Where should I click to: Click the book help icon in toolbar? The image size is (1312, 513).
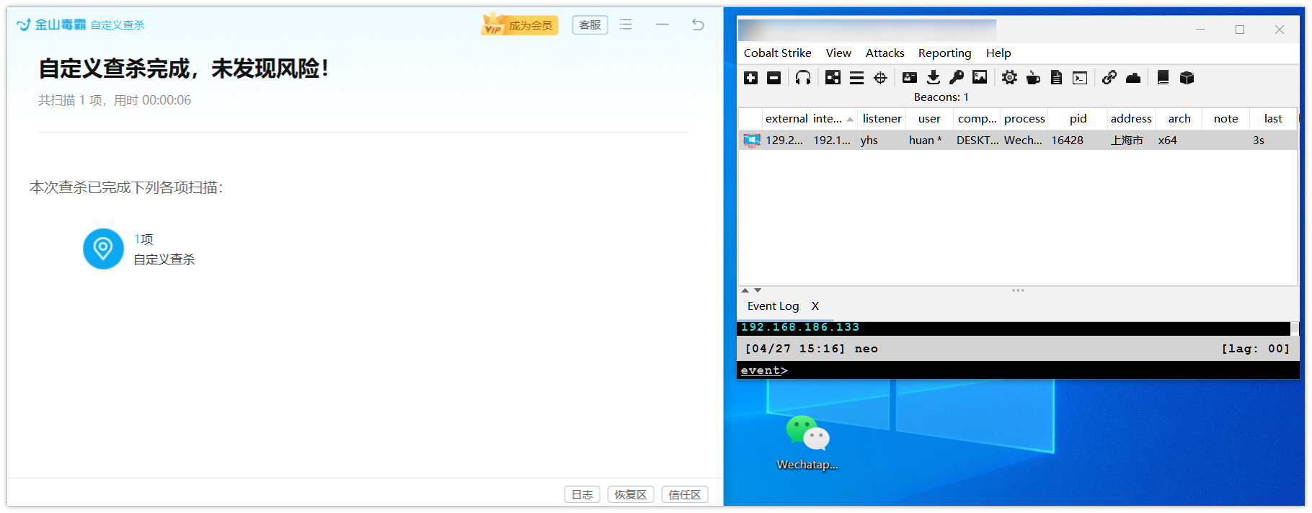(1163, 78)
